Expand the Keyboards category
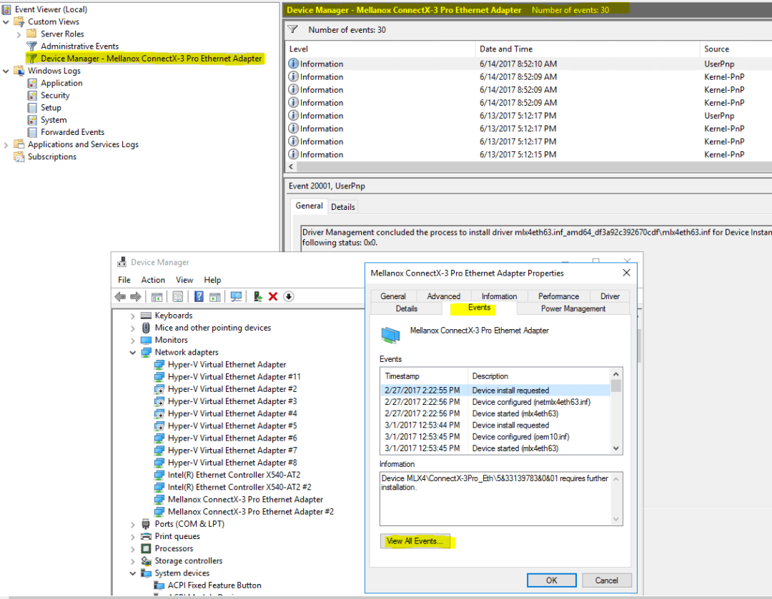 133,316
